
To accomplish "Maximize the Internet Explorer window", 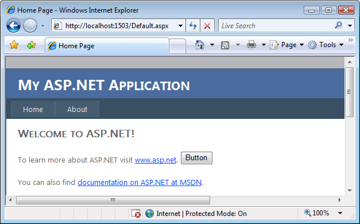I will (329, 10).
